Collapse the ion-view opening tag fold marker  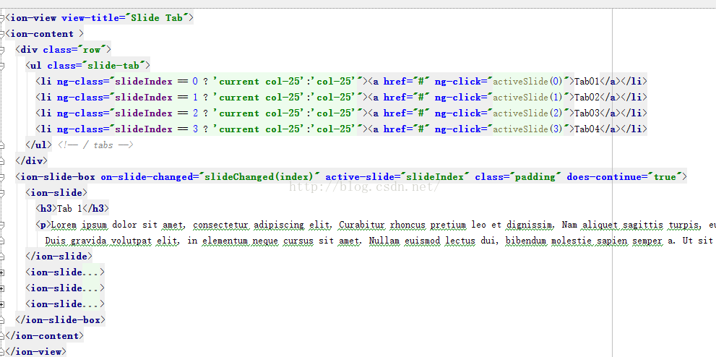[x=2, y=18]
